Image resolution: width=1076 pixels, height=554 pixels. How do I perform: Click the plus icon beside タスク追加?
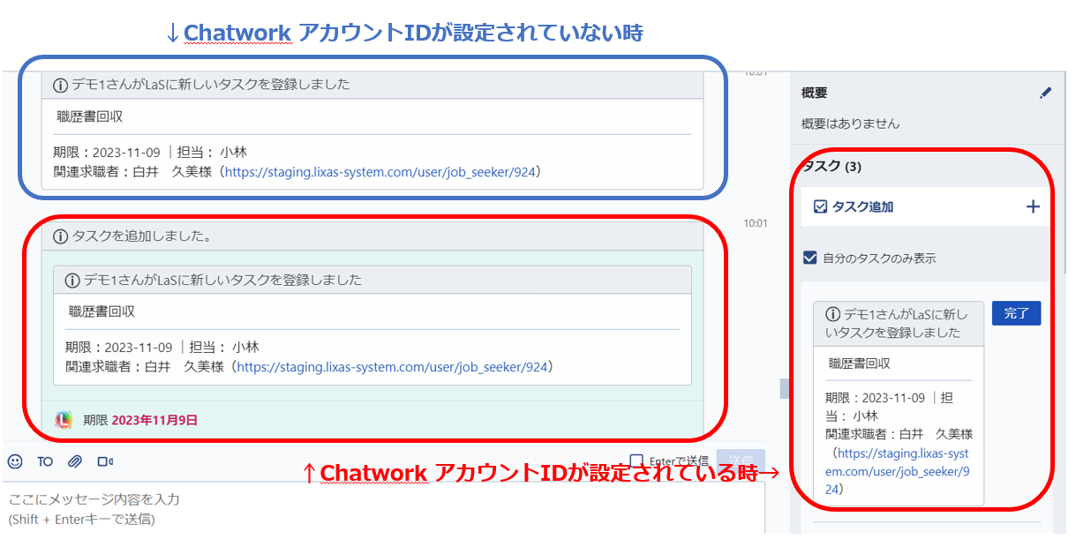tap(1033, 206)
